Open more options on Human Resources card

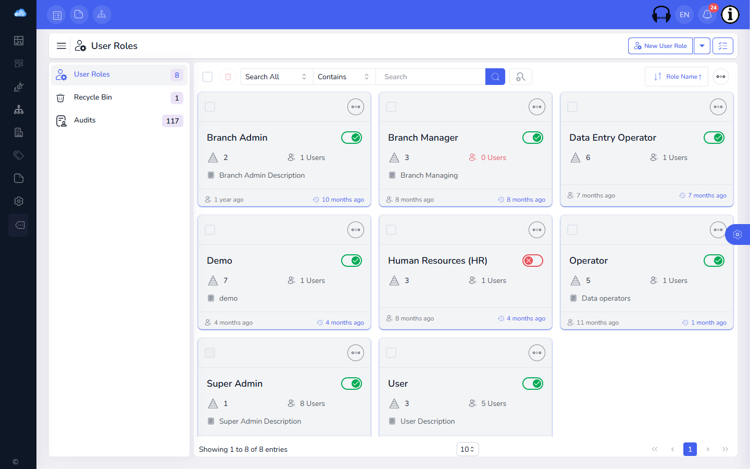[x=537, y=230]
